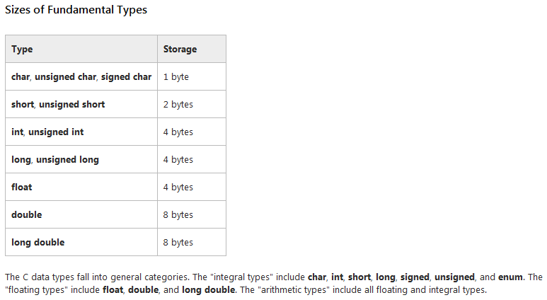This screenshot has width=547, height=300.
Task: Click the Storage column header
Action: pyautogui.click(x=192, y=49)
